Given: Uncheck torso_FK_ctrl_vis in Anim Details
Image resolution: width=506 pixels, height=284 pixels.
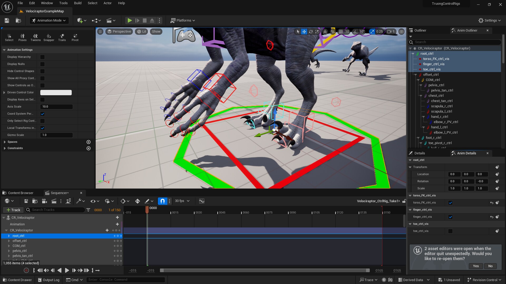Looking at the screenshot, I should point(451,202).
